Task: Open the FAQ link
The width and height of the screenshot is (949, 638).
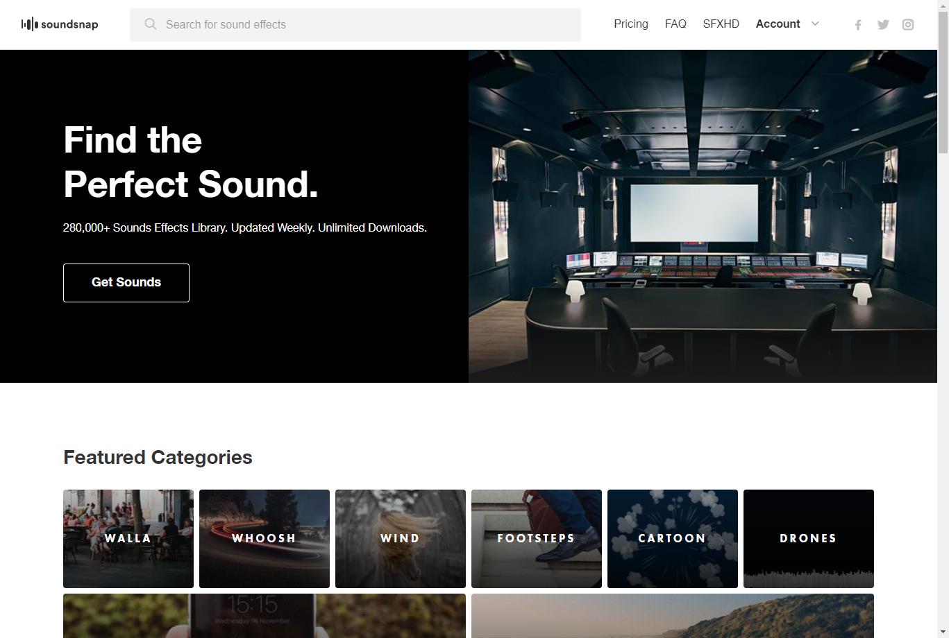Action: point(675,24)
